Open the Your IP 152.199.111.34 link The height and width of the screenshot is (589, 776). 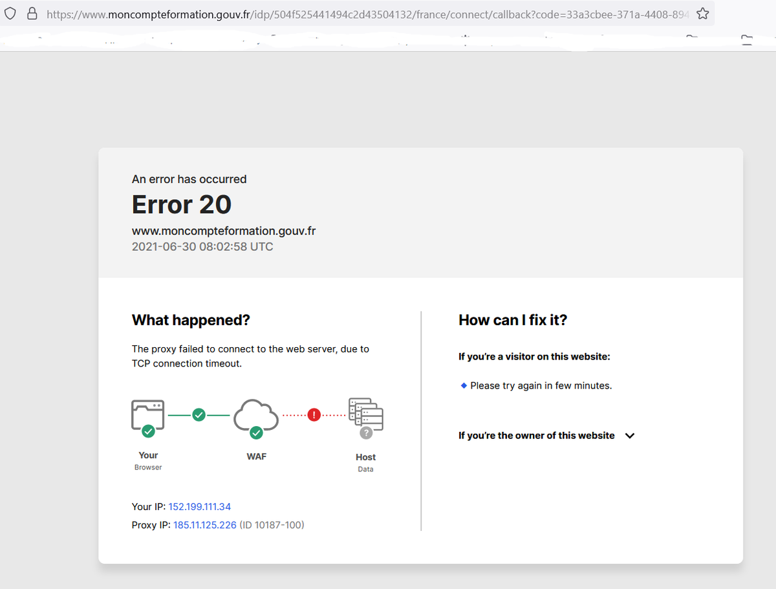coord(199,507)
